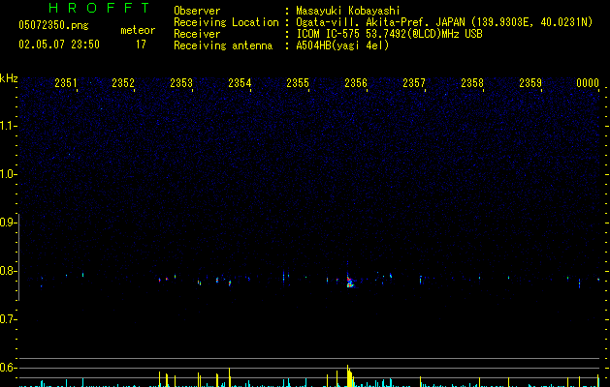Click the 2359 time marker
The height and width of the screenshot is (387, 610).
tap(530, 83)
